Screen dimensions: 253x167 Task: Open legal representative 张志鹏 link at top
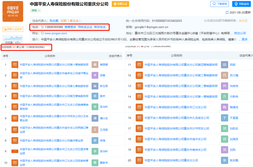tap(54, 21)
